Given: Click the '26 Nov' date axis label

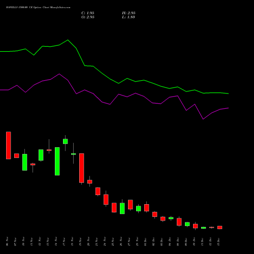Looking at the screenshot, I should [121, 241].
